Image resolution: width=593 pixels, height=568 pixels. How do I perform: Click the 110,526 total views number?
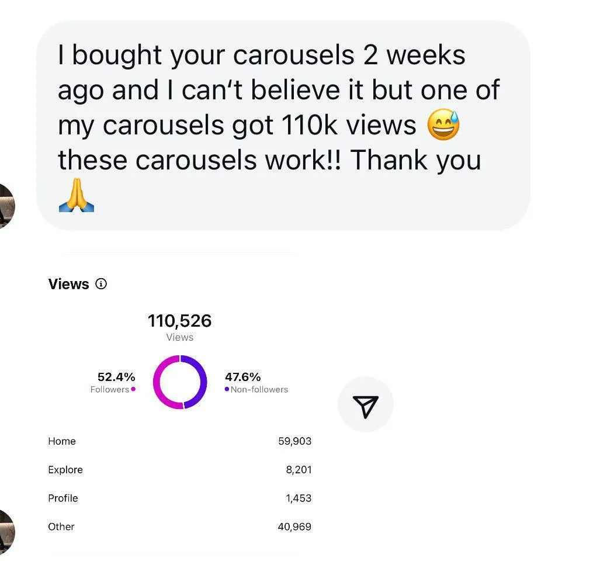coord(179,321)
